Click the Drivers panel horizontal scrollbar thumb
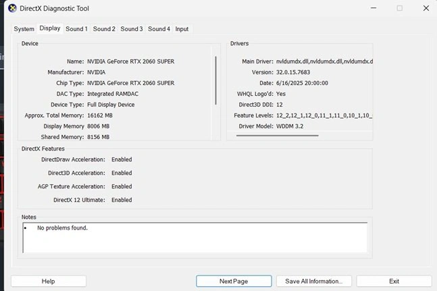Viewport: 437px width, 291px height. (278, 136)
